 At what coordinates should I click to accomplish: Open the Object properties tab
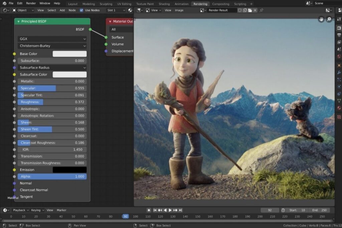point(339,65)
